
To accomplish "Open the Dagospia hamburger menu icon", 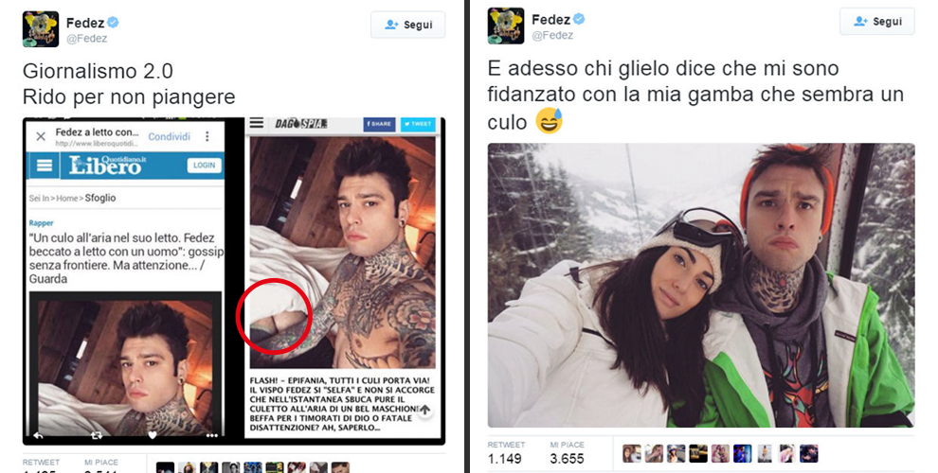I will [x=257, y=123].
